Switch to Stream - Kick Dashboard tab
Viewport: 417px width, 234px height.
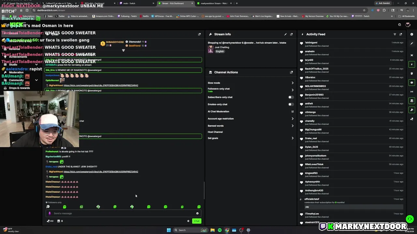(176, 3)
